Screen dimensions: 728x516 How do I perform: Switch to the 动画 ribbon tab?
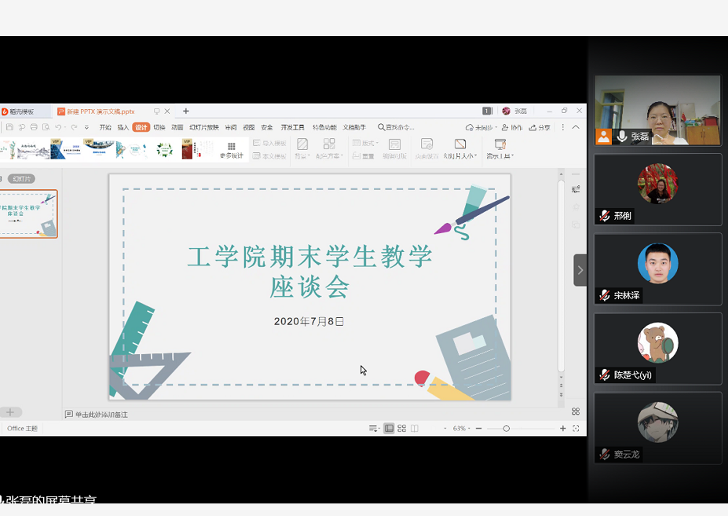(x=177, y=127)
